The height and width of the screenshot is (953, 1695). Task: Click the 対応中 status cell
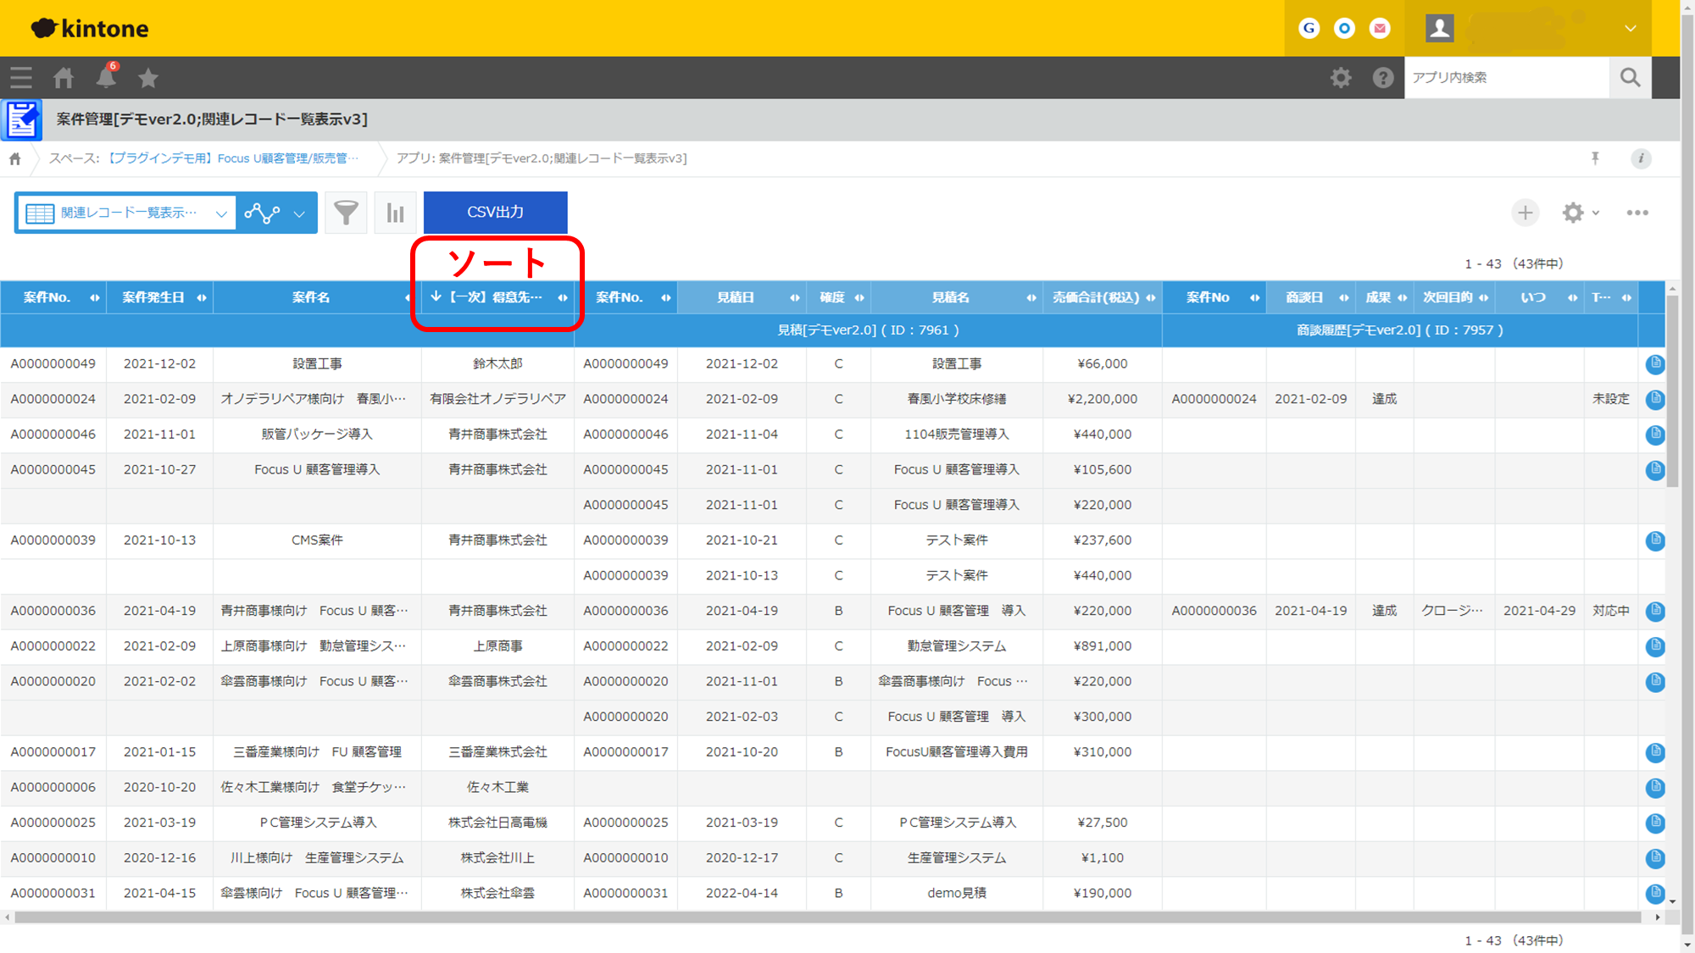[x=1611, y=611]
